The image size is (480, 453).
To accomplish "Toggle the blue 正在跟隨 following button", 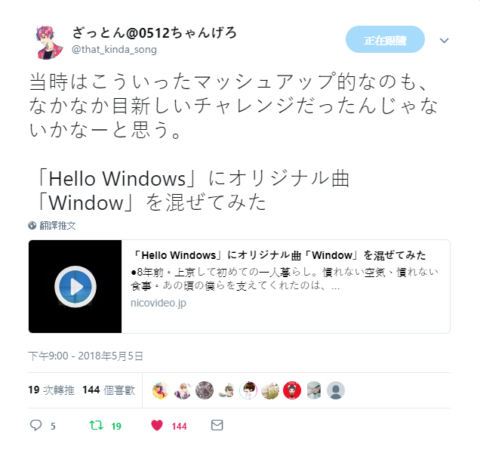I will point(385,39).
